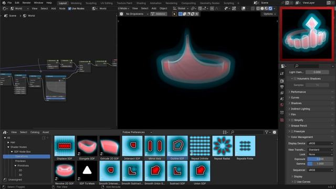
Task: Toggle the Addons filter button
Action: point(159,14)
